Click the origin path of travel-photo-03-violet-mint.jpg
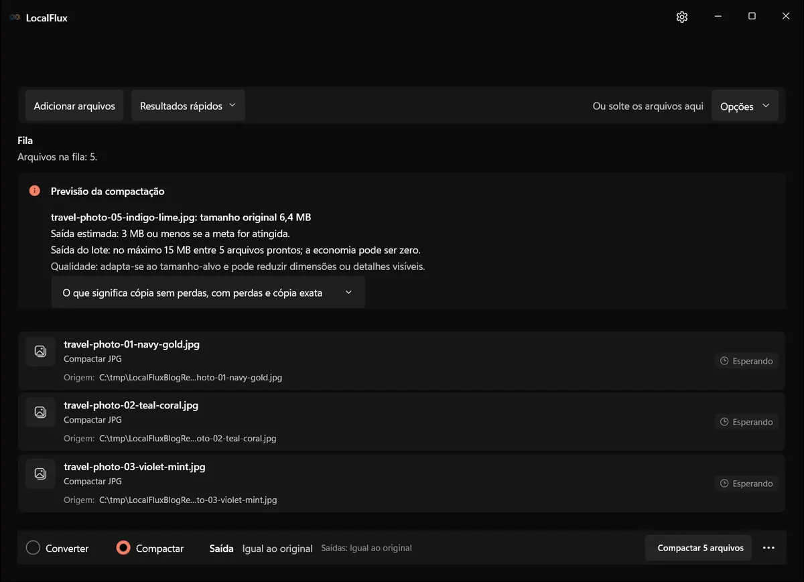This screenshot has height=582, width=804. tap(188, 500)
